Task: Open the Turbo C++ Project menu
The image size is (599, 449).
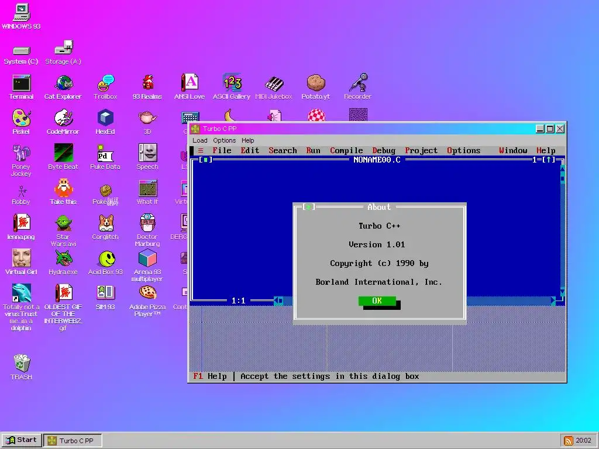Action: point(421,150)
